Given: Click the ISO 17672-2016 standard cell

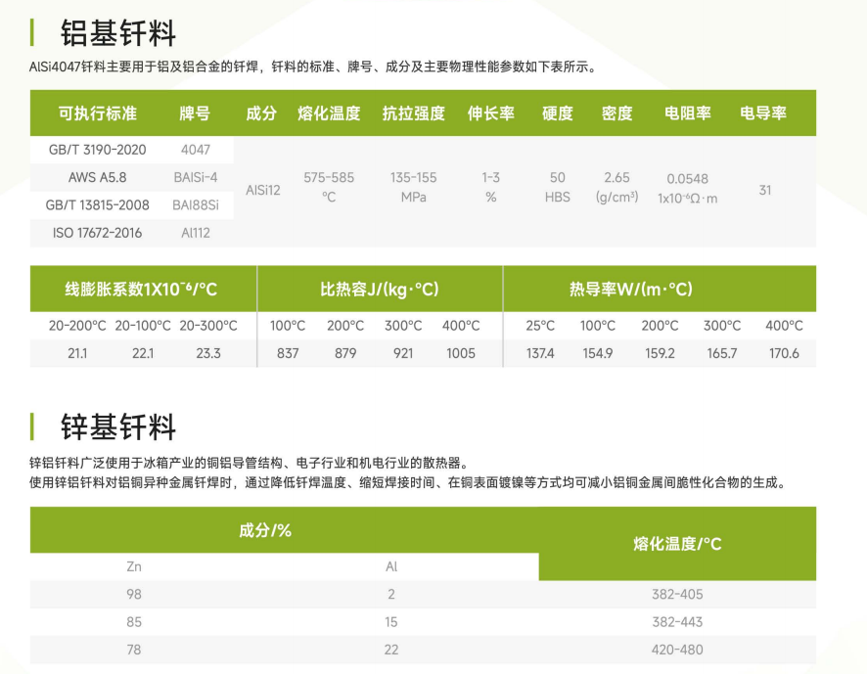Looking at the screenshot, I should pos(97,233).
